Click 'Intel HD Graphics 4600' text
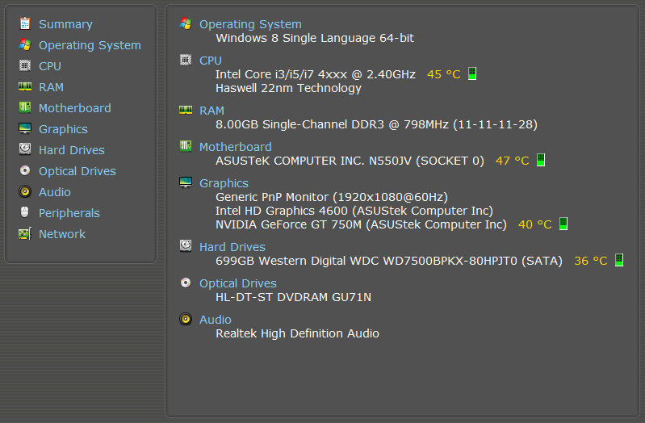Screen dimensions: 645x423 point(282,211)
